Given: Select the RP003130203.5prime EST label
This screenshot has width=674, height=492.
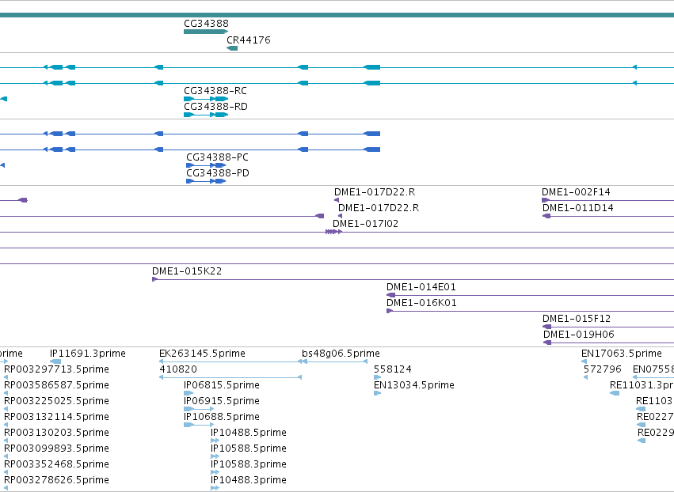Looking at the screenshot, I should pos(57,433).
